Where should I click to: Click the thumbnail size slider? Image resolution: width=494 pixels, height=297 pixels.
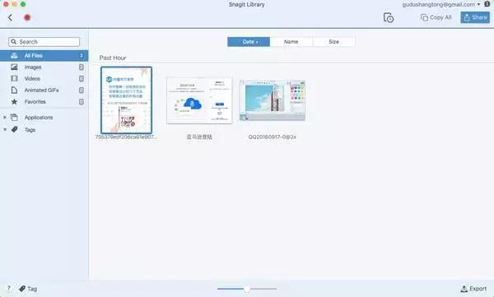tap(247, 289)
